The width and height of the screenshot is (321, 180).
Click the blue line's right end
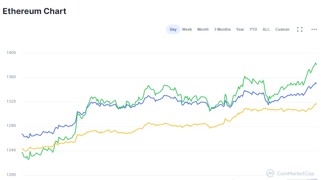316,83
